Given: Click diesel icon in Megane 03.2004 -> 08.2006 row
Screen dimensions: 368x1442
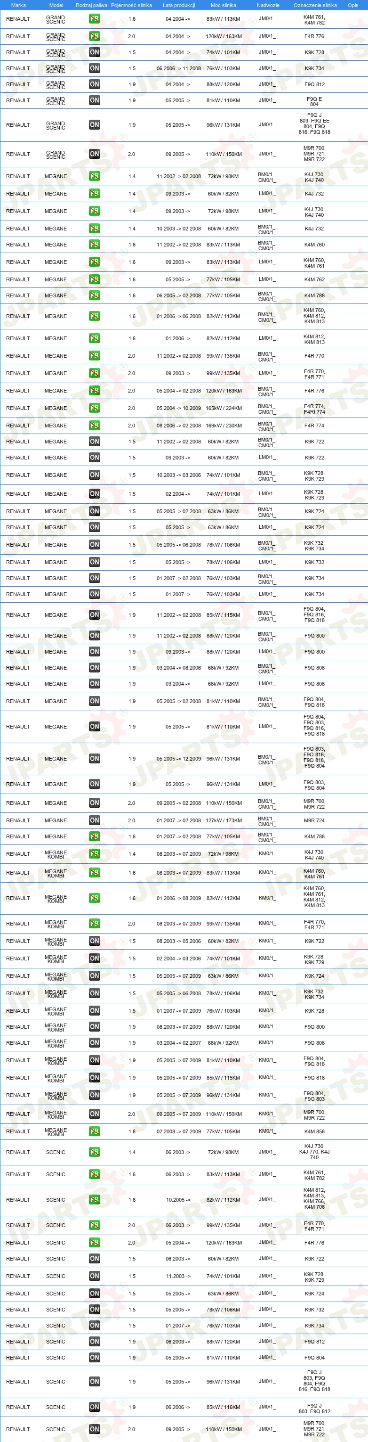Looking at the screenshot, I should coord(94,667).
